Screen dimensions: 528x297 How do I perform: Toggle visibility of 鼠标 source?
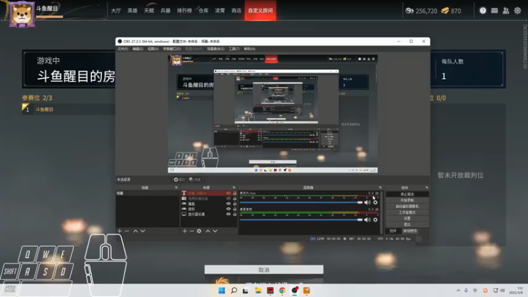click(228, 209)
